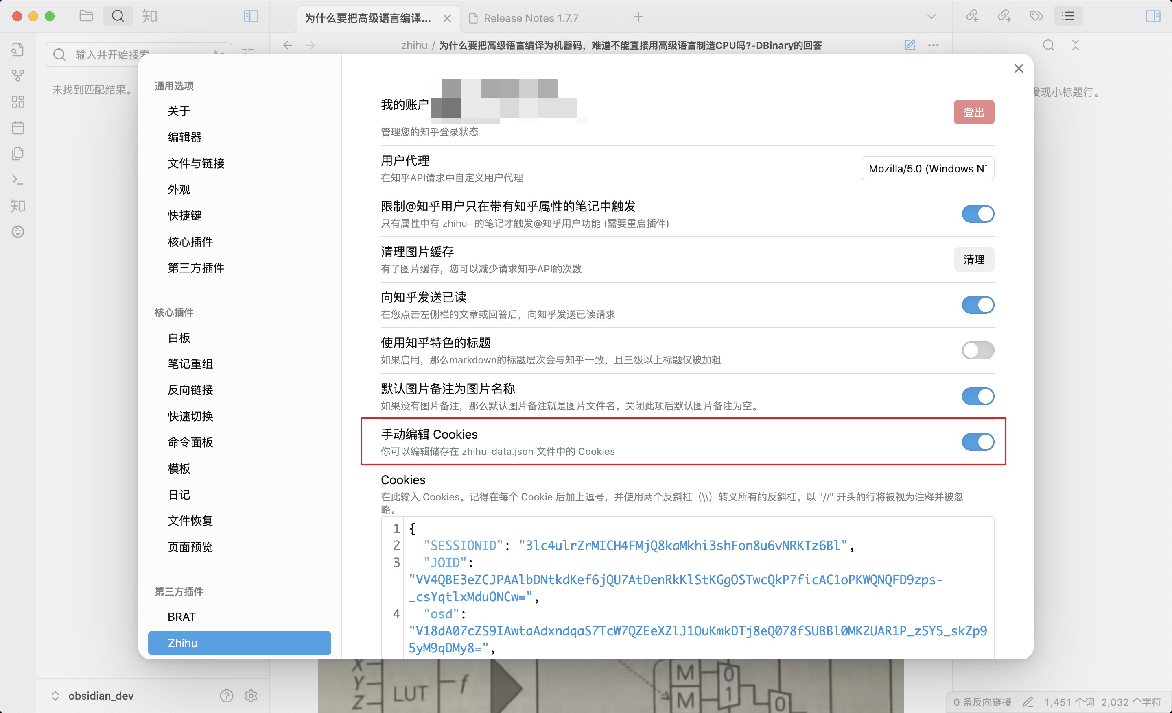
Task: Open the graph view from the left ribbon
Action: (17, 75)
